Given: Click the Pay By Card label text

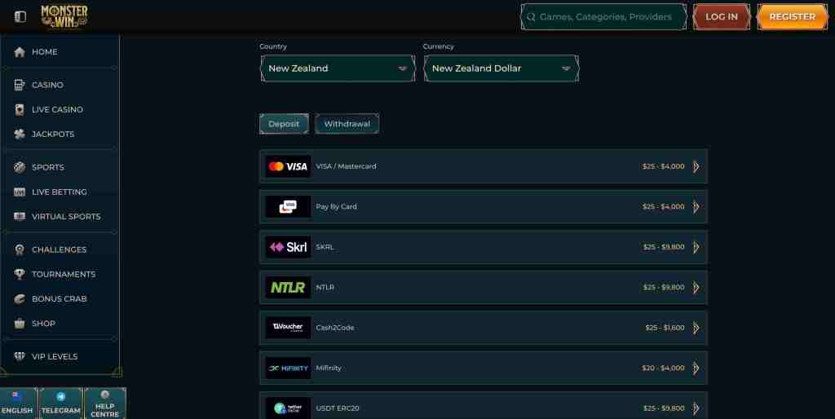Looking at the screenshot, I should click(337, 206).
